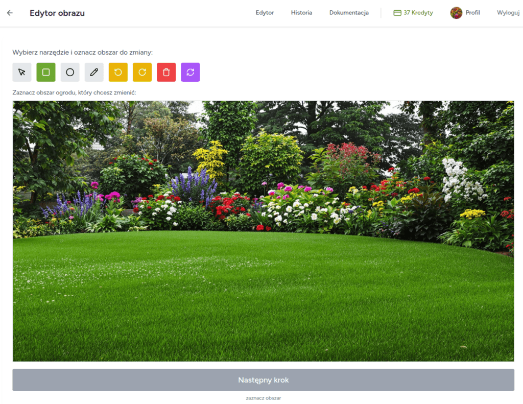View the 37 Kredyty balance
The image size is (523, 404).
tap(413, 13)
